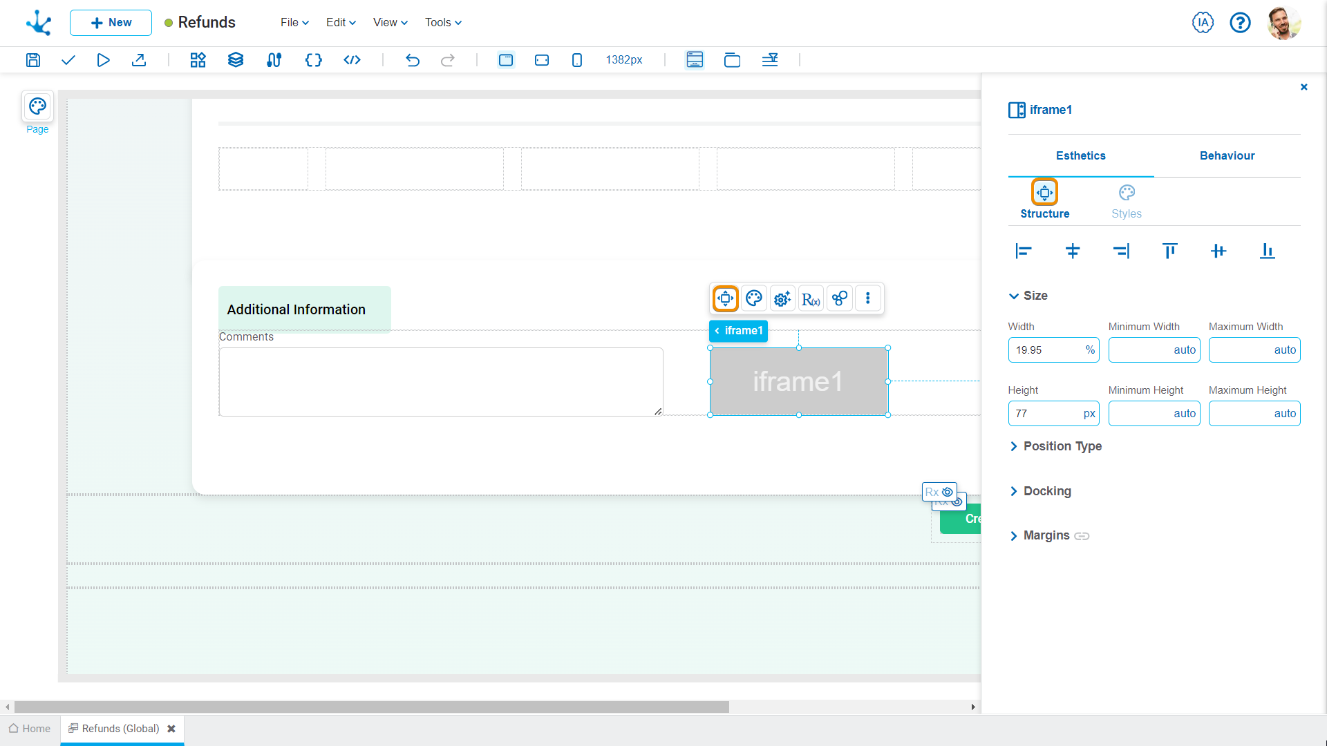Click the Structure tab in properties panel
Screen dimensions: 1327x746
tap(1044, 200)
